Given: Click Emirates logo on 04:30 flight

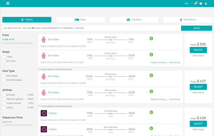Looking at the screenshot, I should pos(44,76).
